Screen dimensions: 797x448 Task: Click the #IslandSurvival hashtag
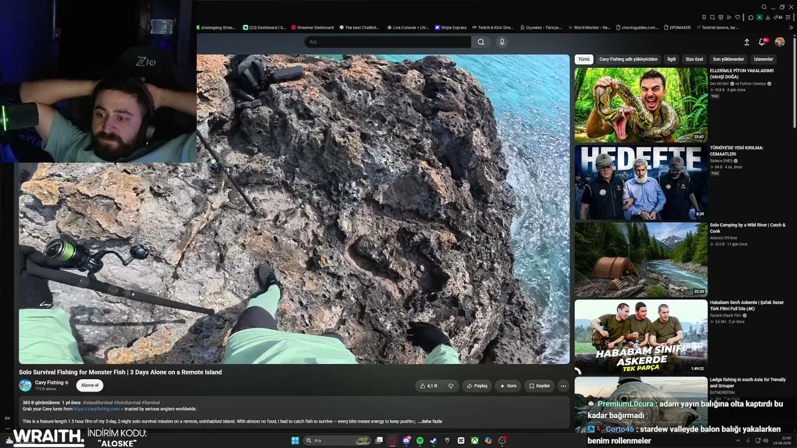tap(98, 403)
